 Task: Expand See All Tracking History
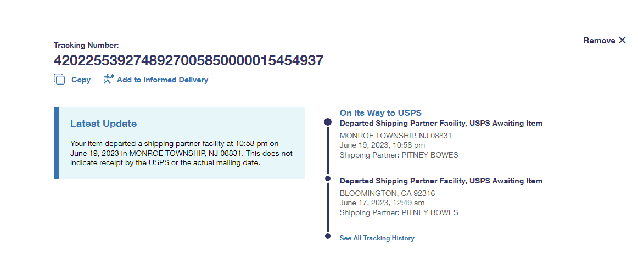click(377, 238)
